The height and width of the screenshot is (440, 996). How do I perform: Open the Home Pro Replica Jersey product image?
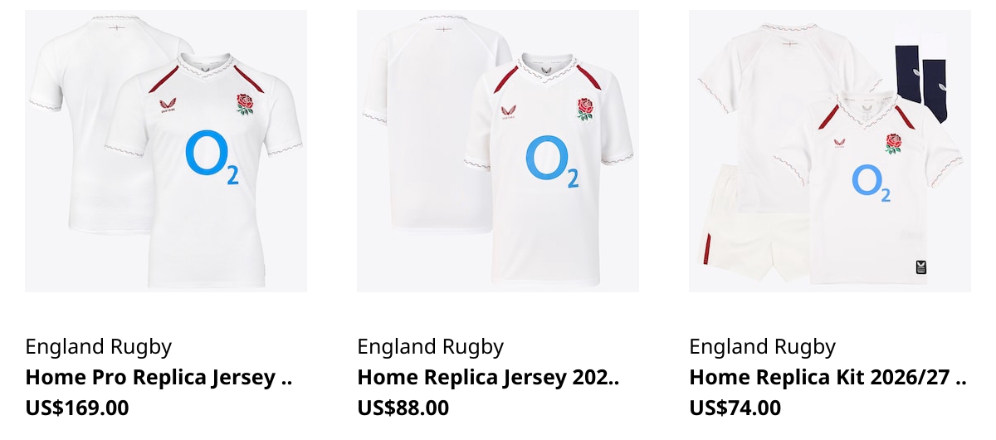coord(166,151)
